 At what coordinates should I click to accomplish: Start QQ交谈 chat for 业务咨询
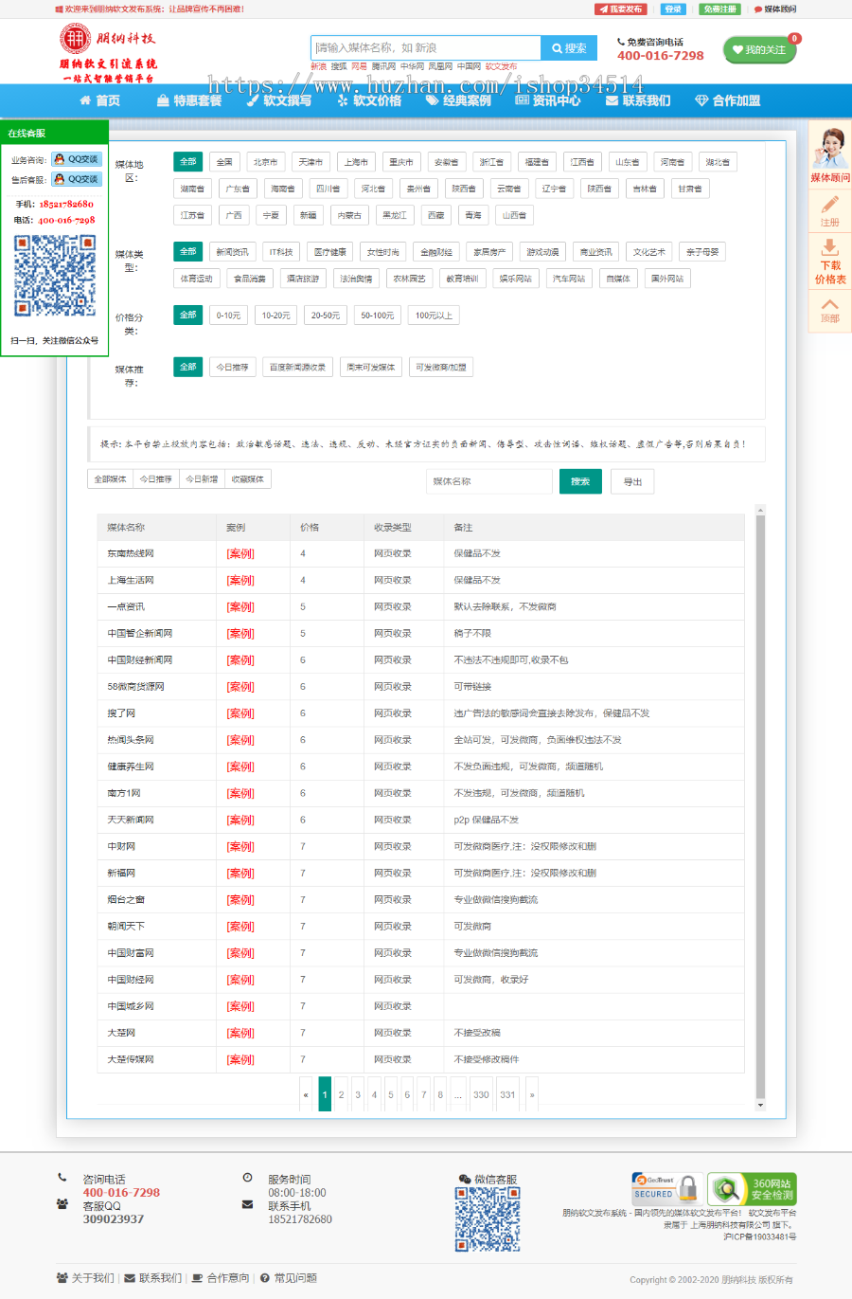pos(77,159)
